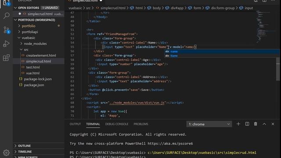Click 'simplecrud.html' breadcrumb item

point(113,8)
